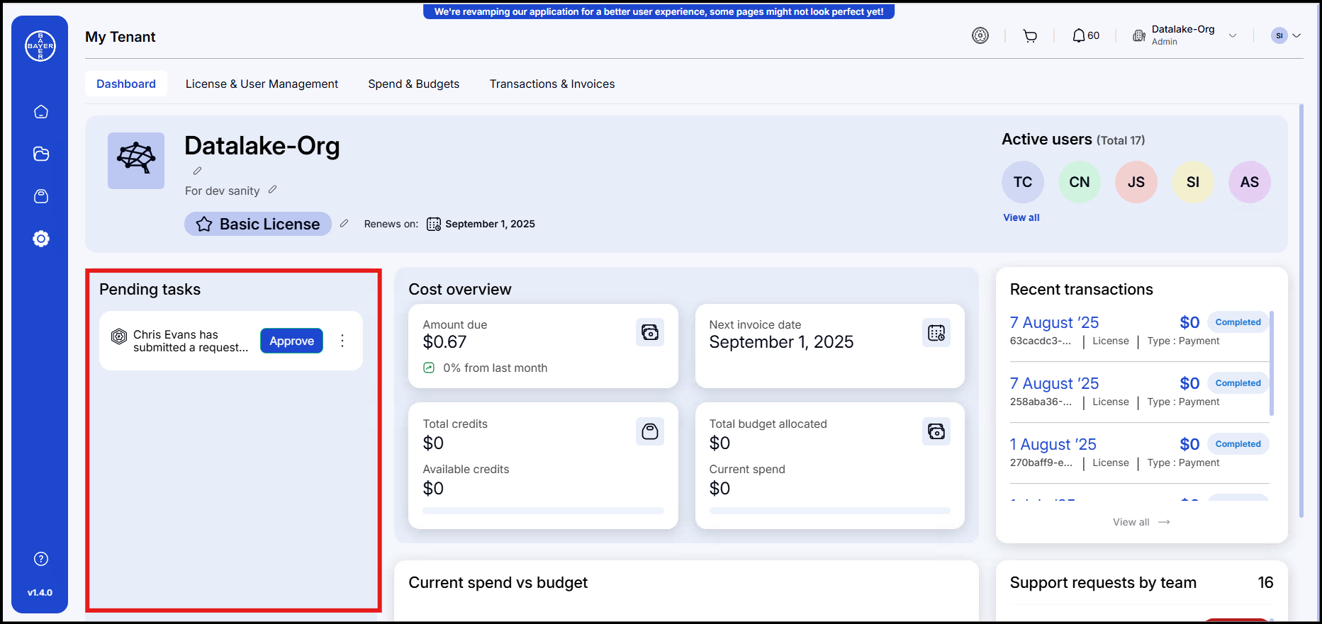
Task: Click the Datalake-Org tenant logo thumbnail
Action: click(136, 161)
